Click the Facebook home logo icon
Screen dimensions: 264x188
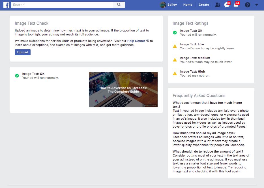[x=6, y=5]
